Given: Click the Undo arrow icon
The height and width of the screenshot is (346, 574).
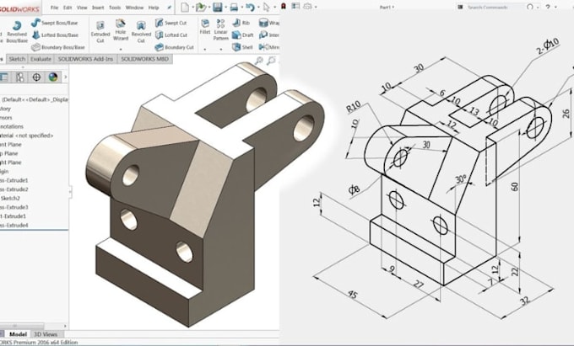Looking at the screenshot, I should click(x=250, y=7).
